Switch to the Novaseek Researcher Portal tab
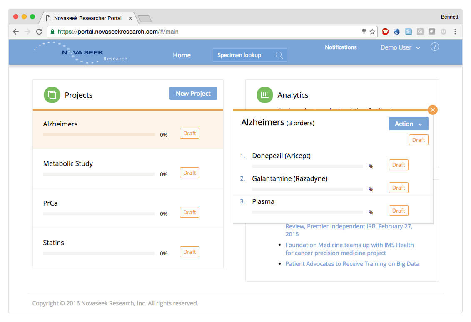Screen dimensions: 471x322 87,18
